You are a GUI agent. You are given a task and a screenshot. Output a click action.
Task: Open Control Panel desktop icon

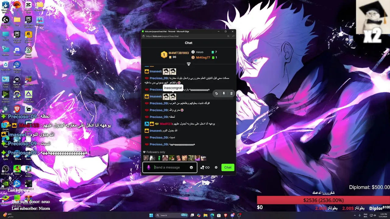click(5, 82)
